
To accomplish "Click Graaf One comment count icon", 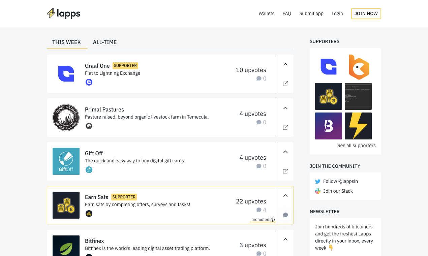I will coord(259,78).
